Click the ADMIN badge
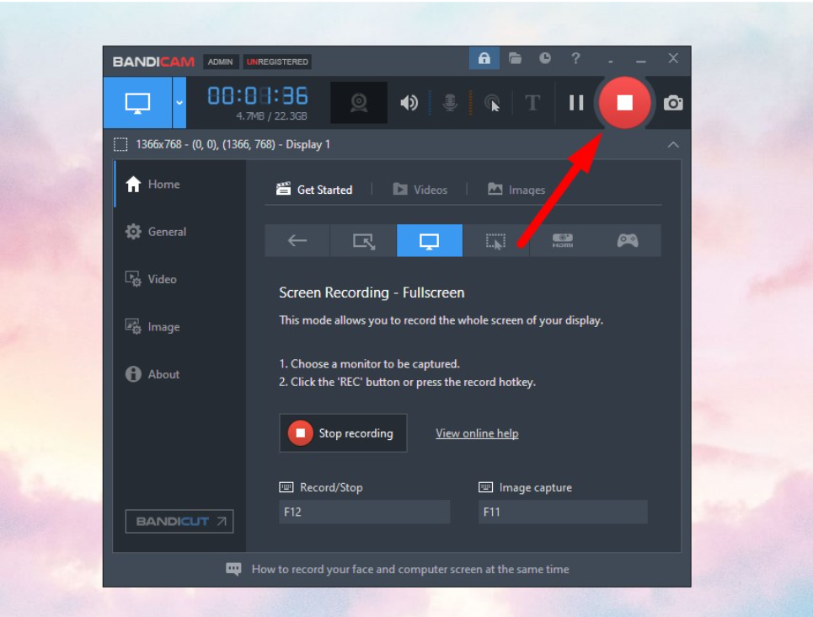 tap(221, 62)
